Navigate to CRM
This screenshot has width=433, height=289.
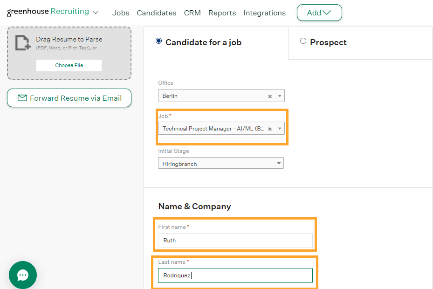pos(192,13)
